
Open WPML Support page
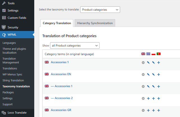click(x=8, y=104)
